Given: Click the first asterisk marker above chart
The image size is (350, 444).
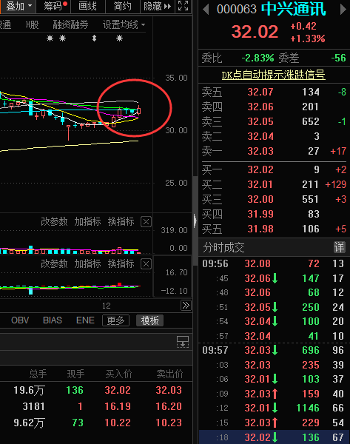Looking at the screenshot, I should [x=50, y=38].
